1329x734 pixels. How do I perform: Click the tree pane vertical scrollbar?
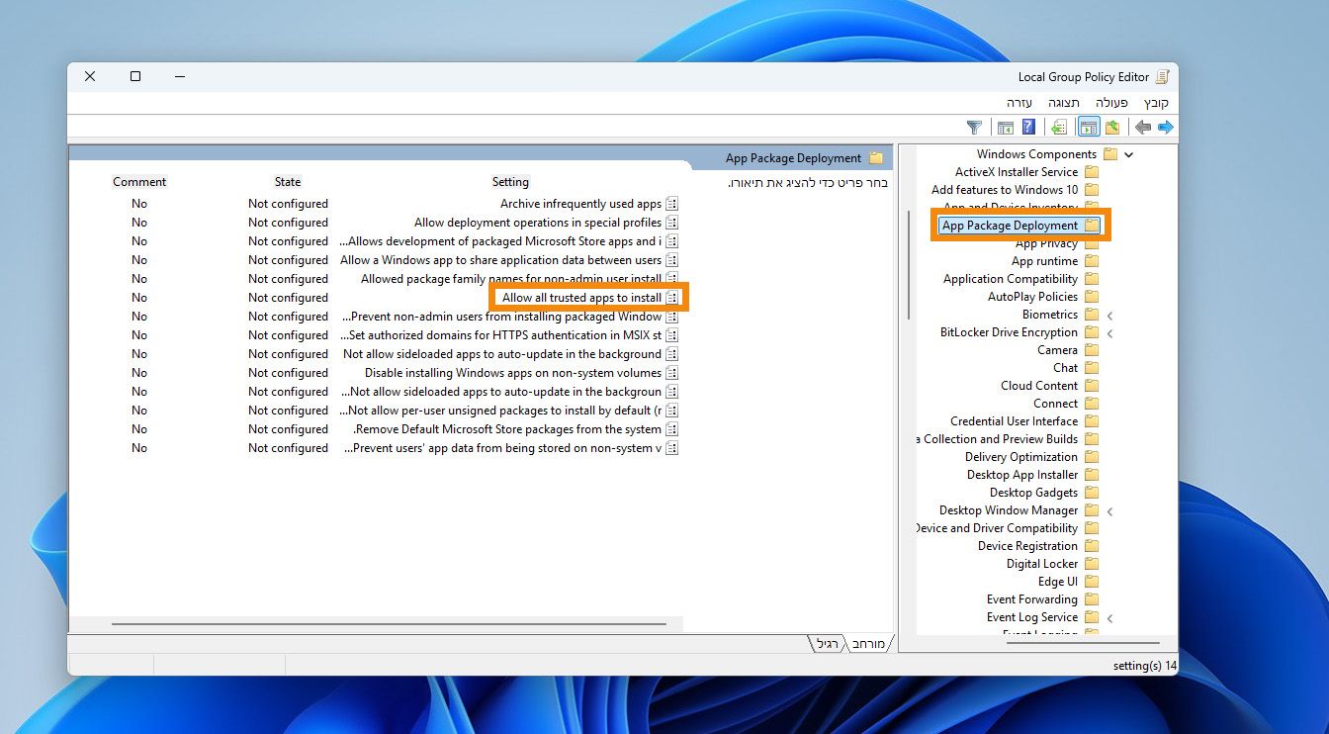(x=908, y=264)
